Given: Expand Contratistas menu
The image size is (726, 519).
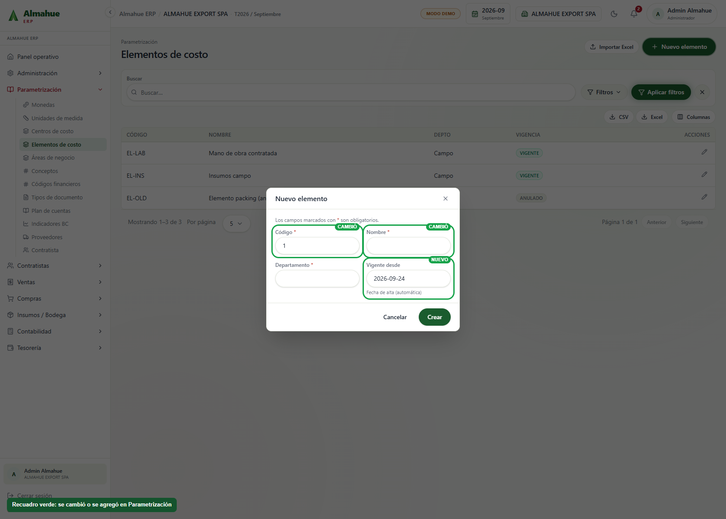Looking at the screenshot, I should point(55,266).
